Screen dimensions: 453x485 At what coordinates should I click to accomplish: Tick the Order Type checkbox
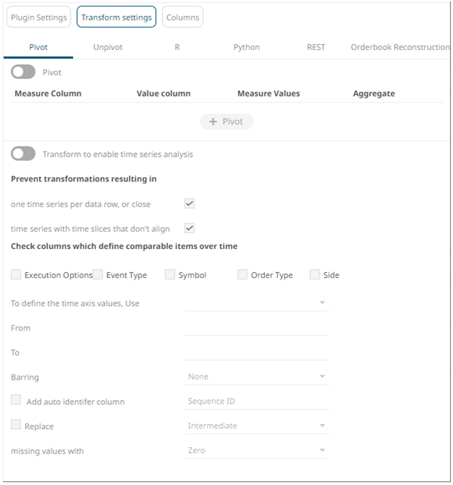[x=242, y=275]
